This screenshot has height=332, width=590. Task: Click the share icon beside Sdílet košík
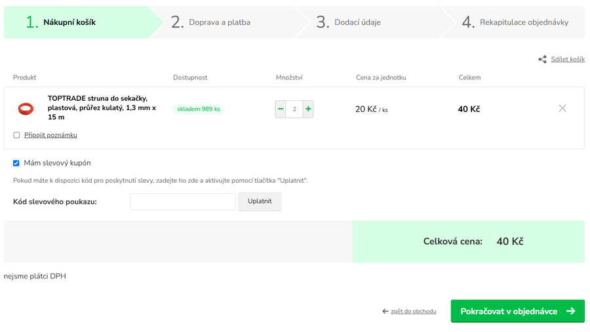coord(542,60)
